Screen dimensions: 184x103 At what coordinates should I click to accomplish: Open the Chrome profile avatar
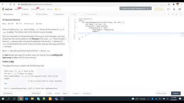177,4
